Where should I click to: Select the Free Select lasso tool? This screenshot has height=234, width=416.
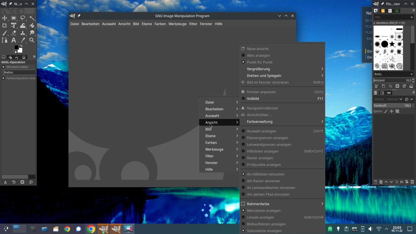pyautogui.click(x=23, y=18)
